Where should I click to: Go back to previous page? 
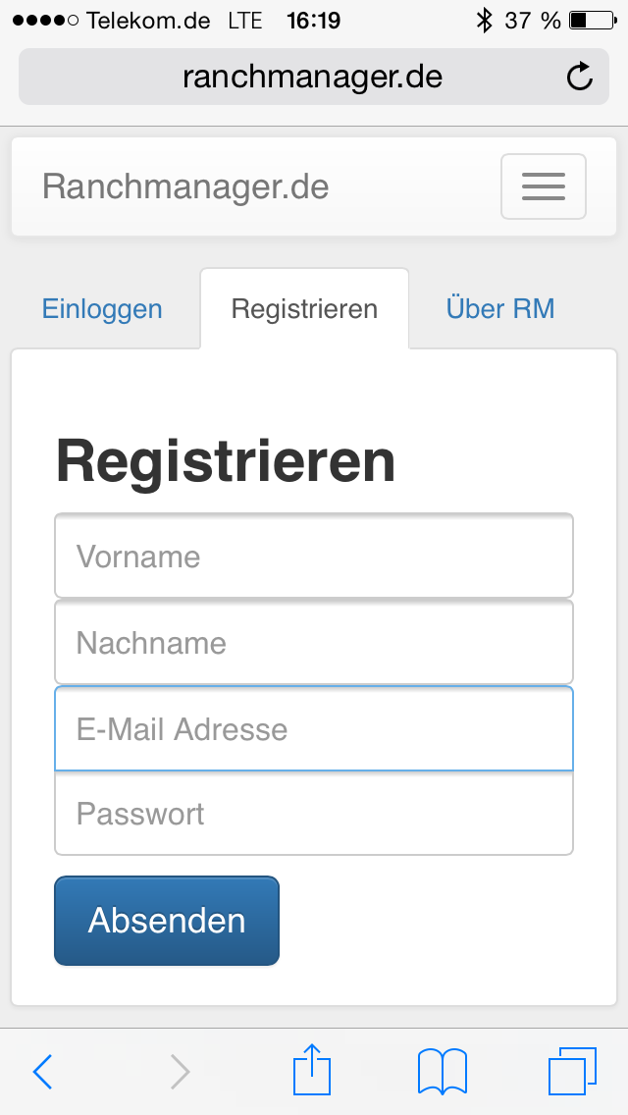[x=43, y=1072]
